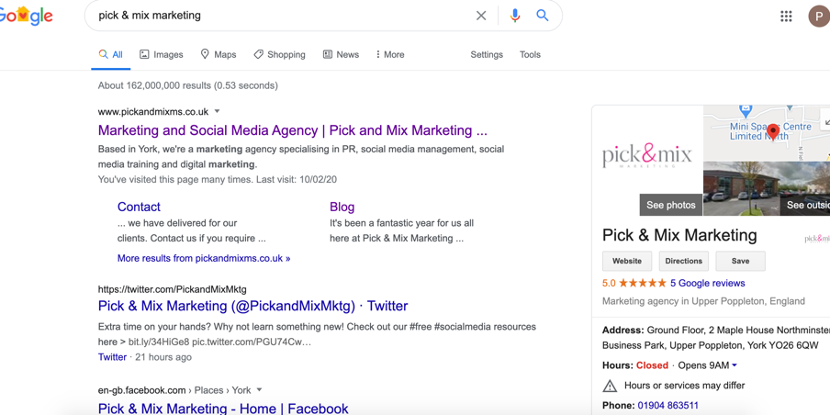Click the Website button in the business panel
This screenshot has height=415, width=830.
point(627,261)
